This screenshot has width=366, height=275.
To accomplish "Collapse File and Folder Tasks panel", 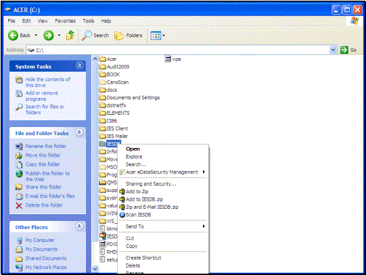I will (79, 132).
